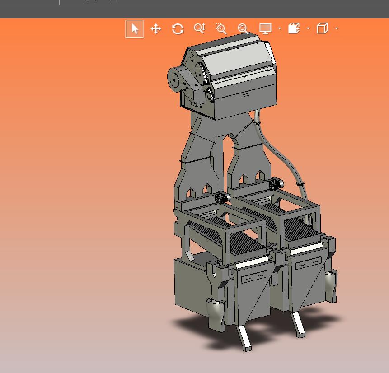
Task: Select the left angled support leg
Action: coord(244,338)
